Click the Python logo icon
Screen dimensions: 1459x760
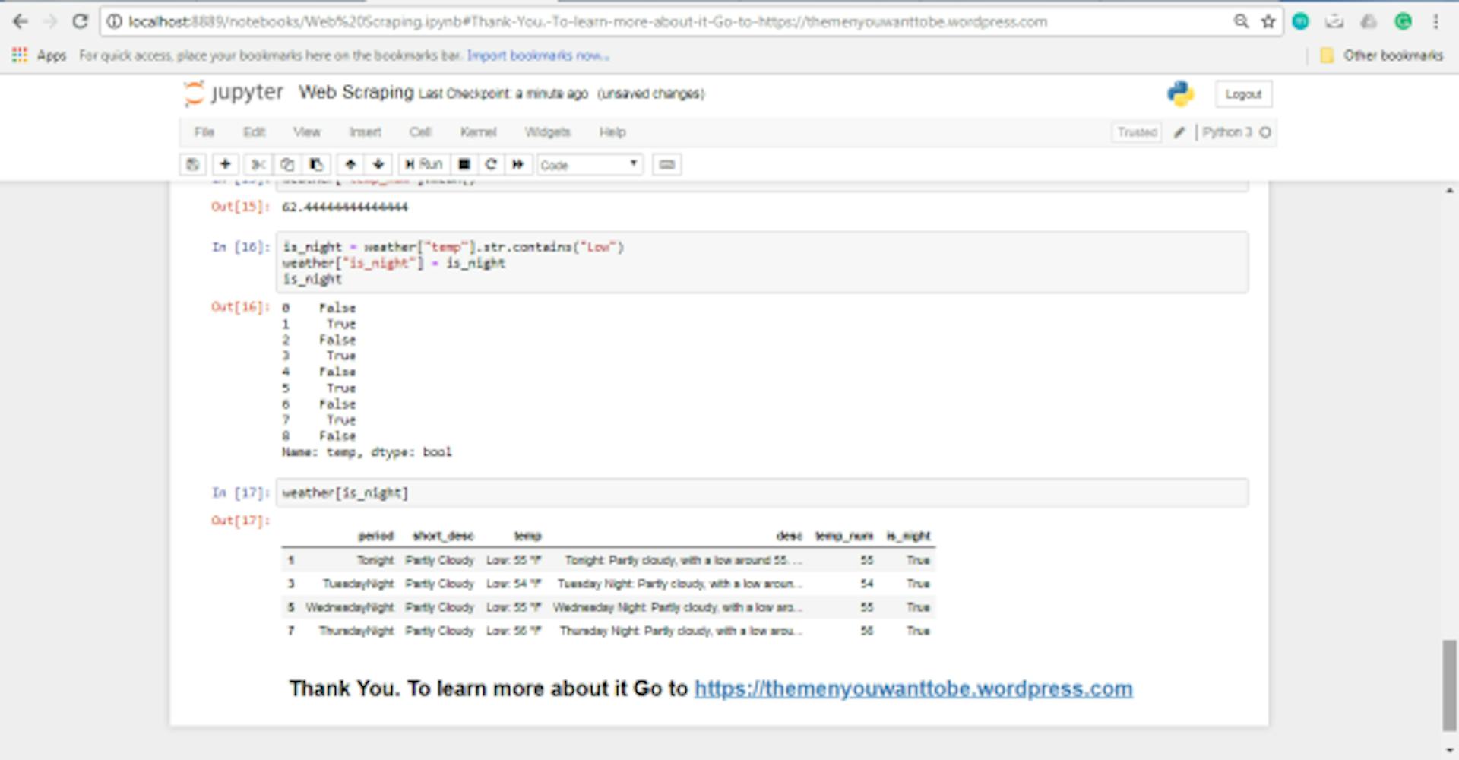pos(1180,93)
